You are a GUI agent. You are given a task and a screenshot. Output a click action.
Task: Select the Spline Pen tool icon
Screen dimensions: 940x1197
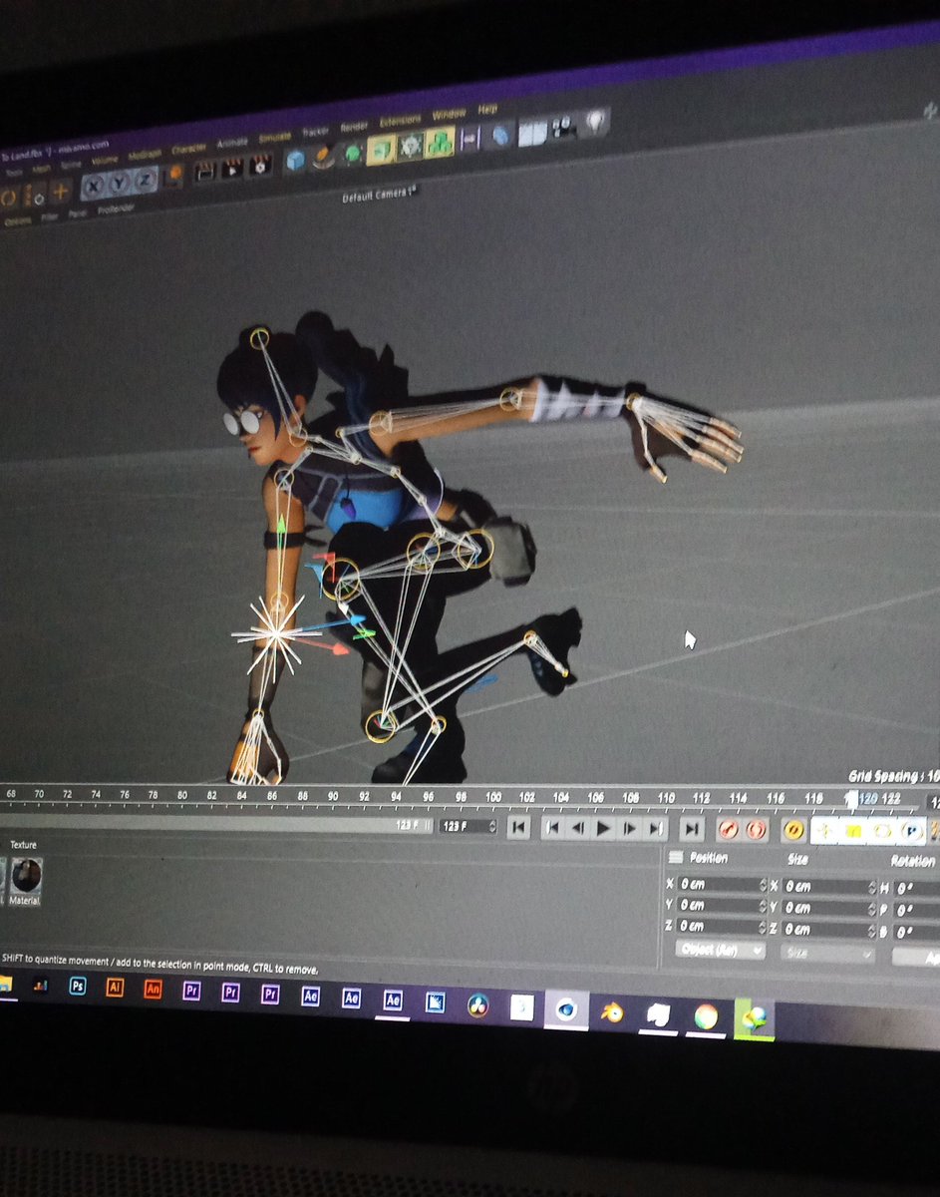pos(323,157)
